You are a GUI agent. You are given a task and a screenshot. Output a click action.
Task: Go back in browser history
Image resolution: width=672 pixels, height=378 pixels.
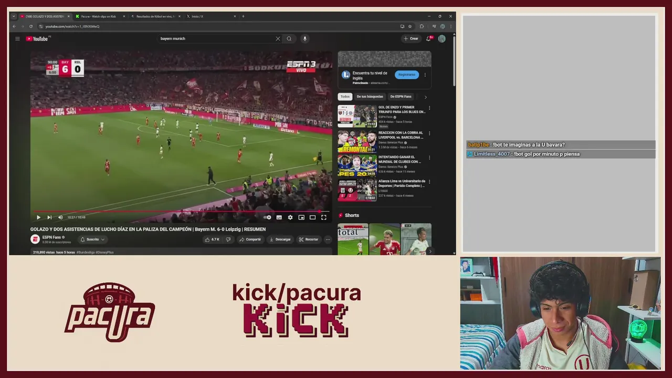tap(14, 26)
